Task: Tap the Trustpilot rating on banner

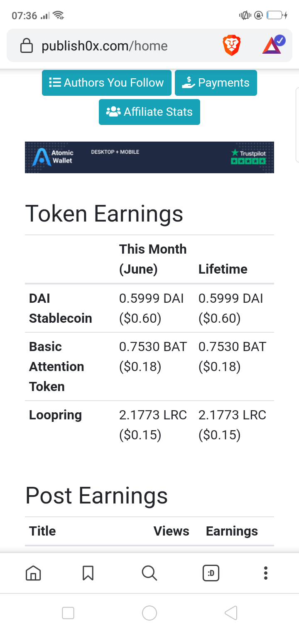Action: 248,157
